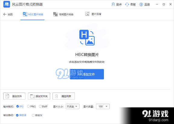Viewport: 174px width, 124px height.
Task: Click the bottom 添加文件 outlined button
Action: (14, 96)
